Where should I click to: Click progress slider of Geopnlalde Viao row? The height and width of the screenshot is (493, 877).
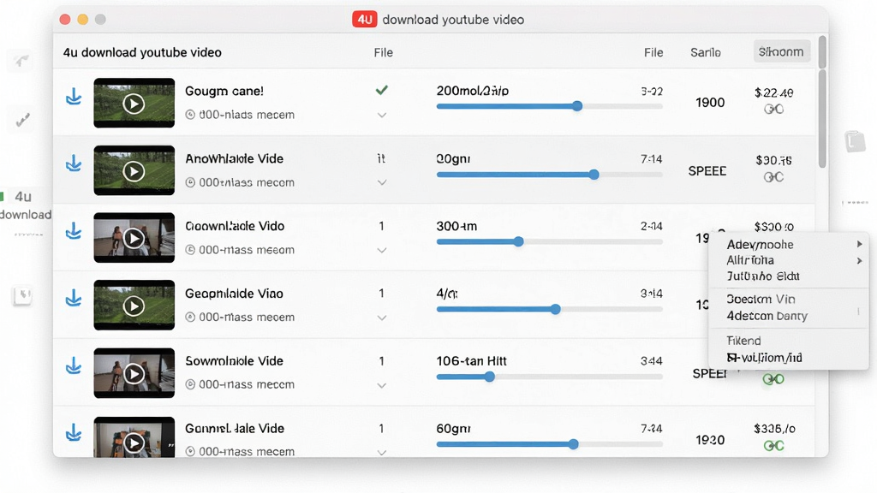(549, 309)
